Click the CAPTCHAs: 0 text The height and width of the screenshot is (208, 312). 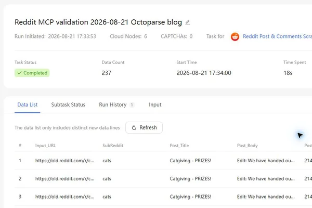pyautogui.click(x=176, y=36)
